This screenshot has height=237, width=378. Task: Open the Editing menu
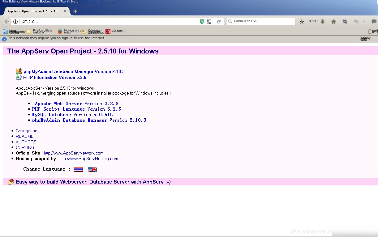click(14, 2)
